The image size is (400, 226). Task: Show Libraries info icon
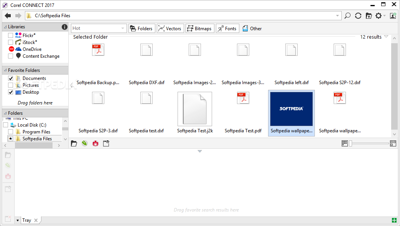64,27
